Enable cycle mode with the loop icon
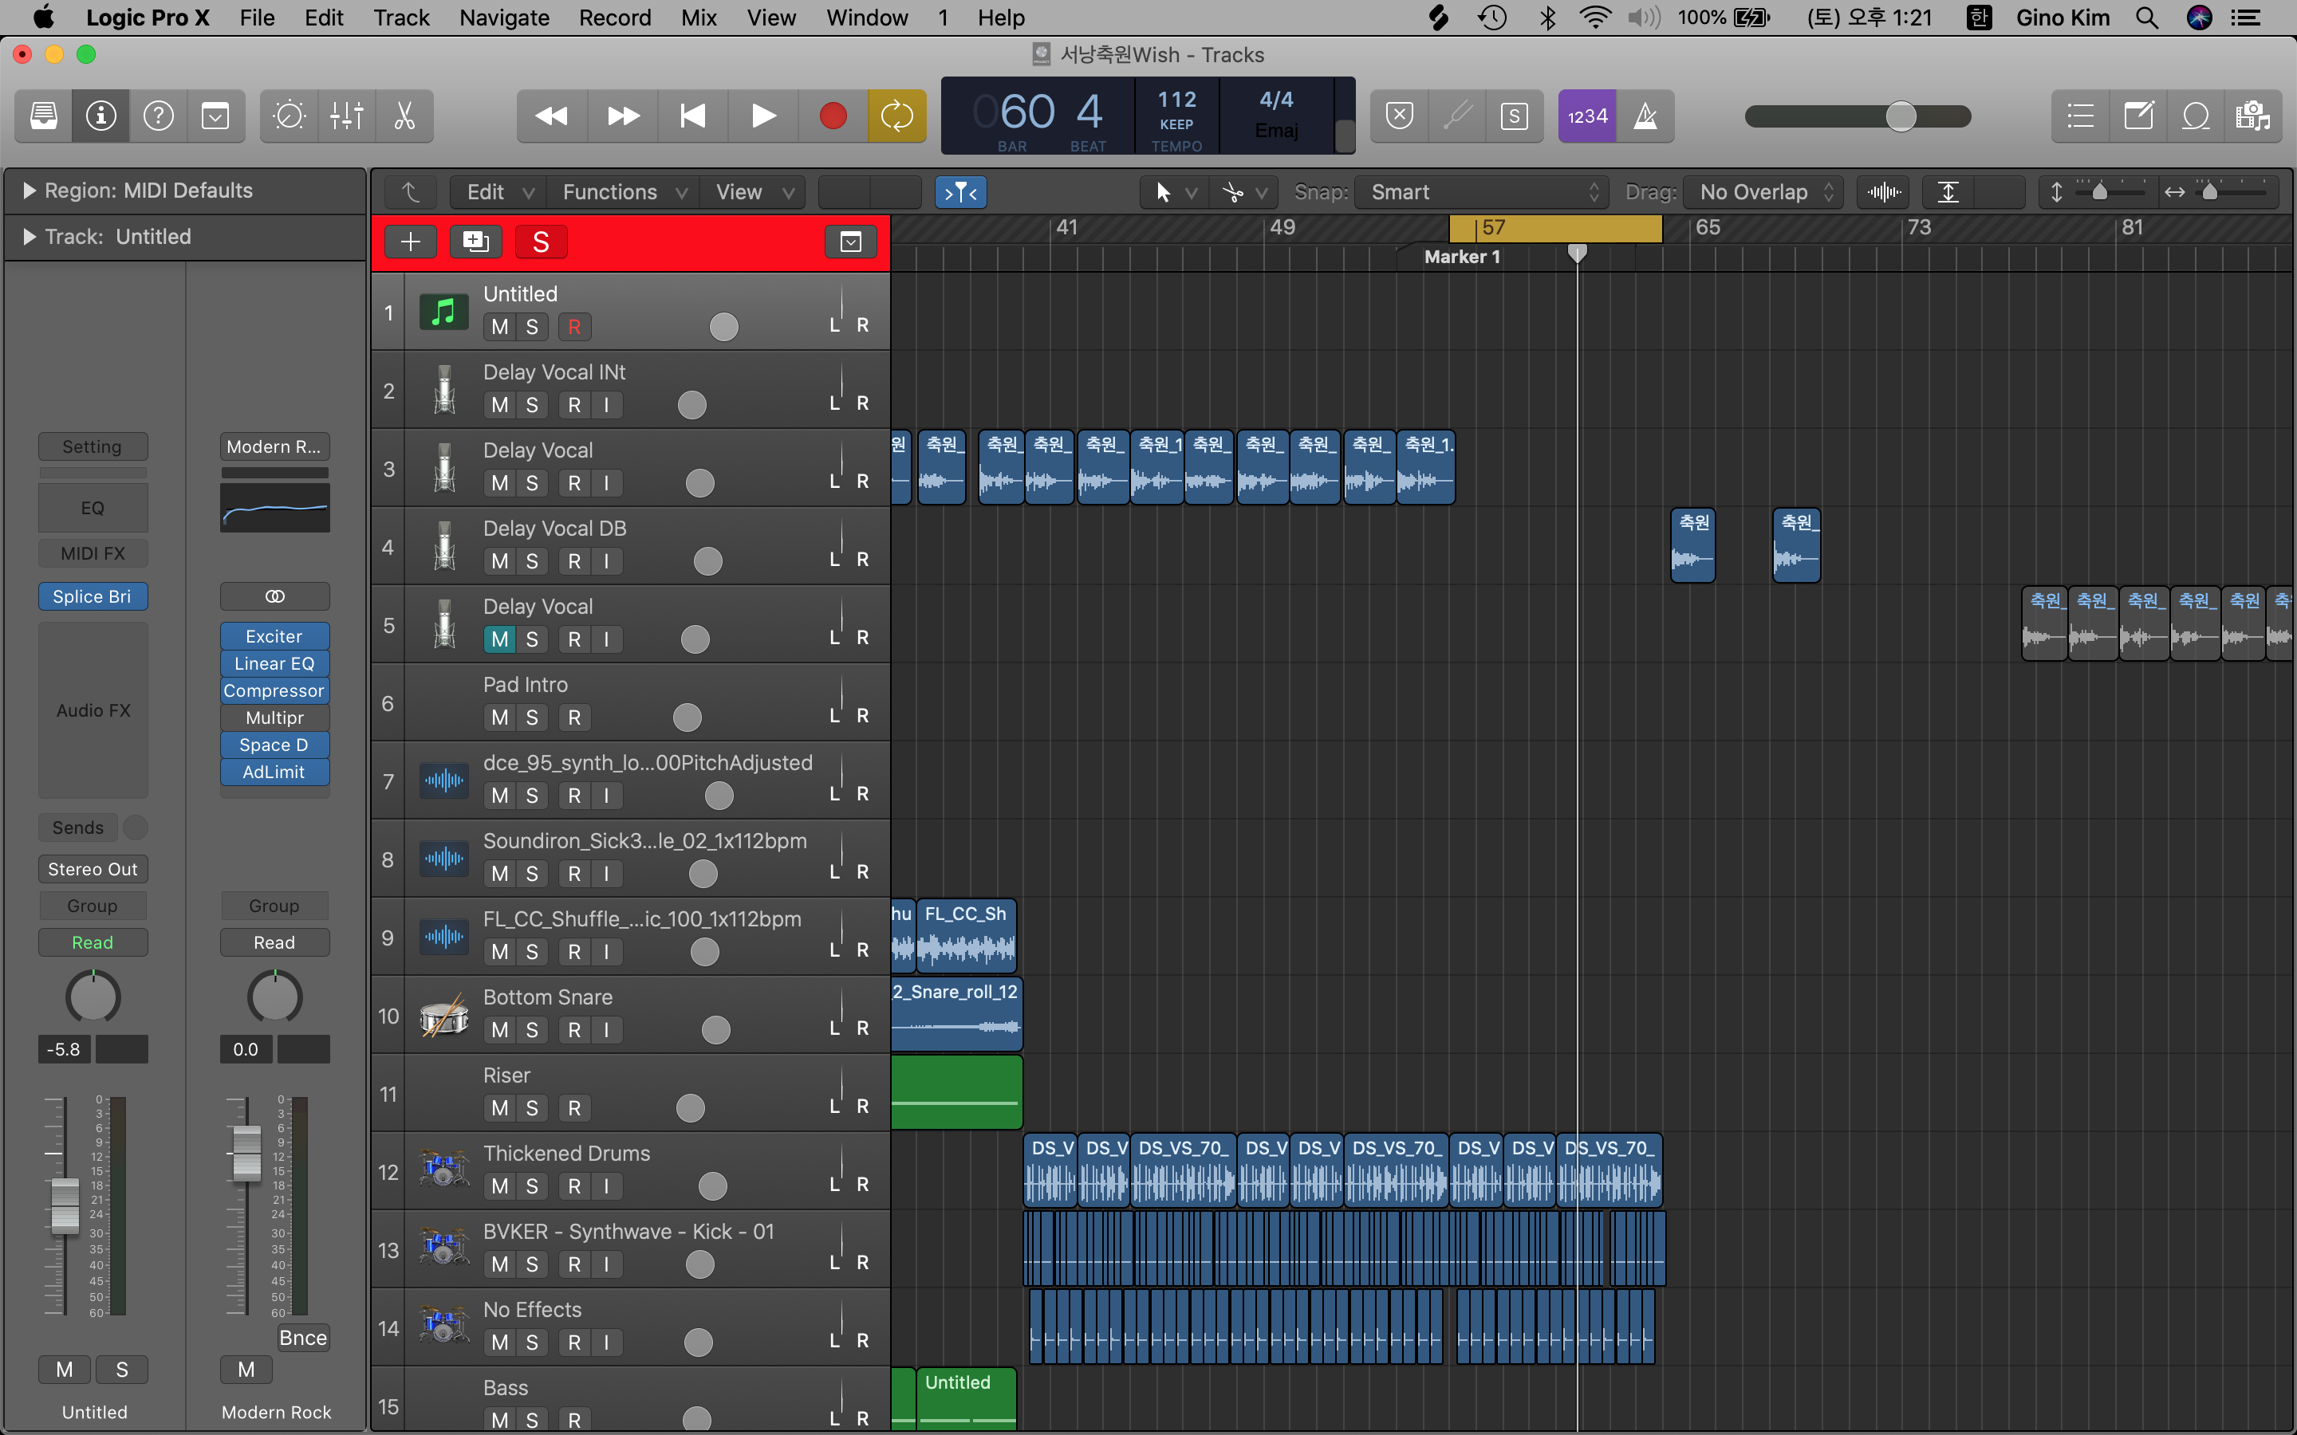 (x=897, y=116)
